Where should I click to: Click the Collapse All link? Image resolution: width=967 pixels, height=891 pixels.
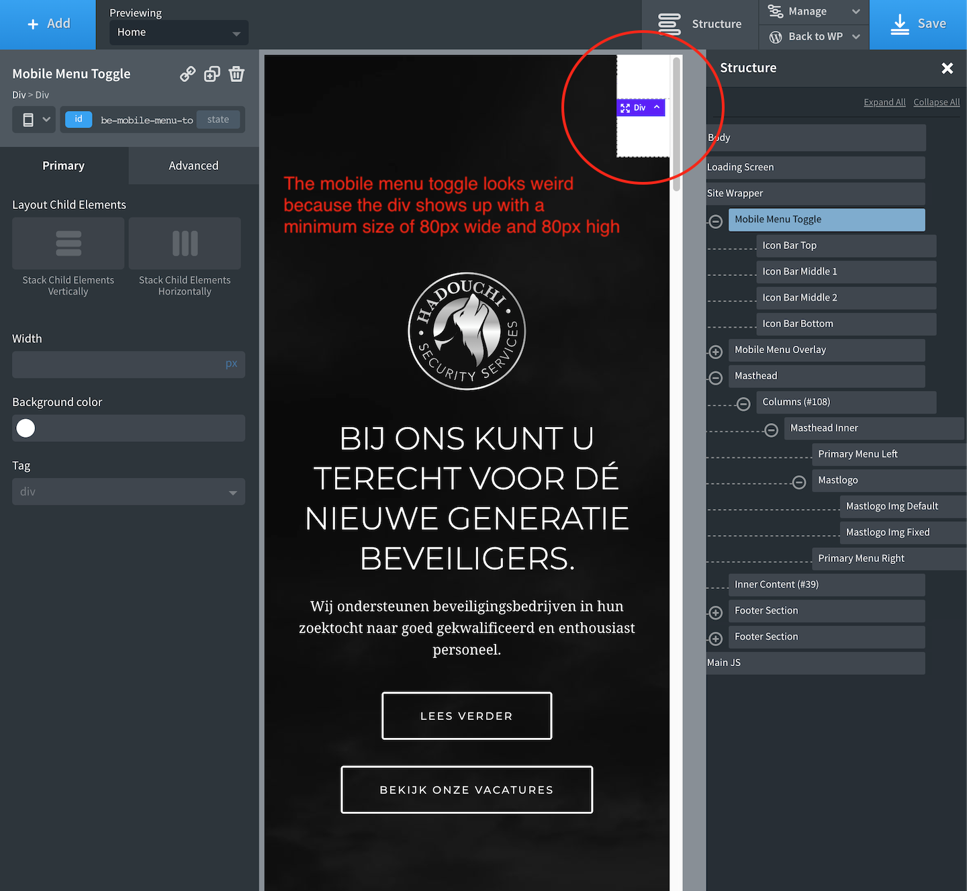pos(936,102)
